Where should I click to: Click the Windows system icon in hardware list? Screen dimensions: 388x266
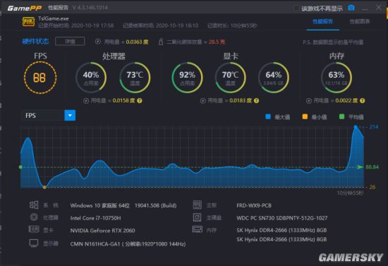tap(34, 205)
